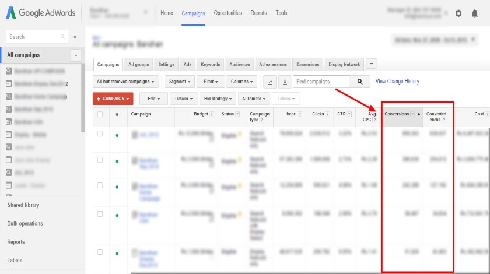490x274 pixels.
Task: Open the All but removed campaigns dropdown
Action: click(127, 82)
